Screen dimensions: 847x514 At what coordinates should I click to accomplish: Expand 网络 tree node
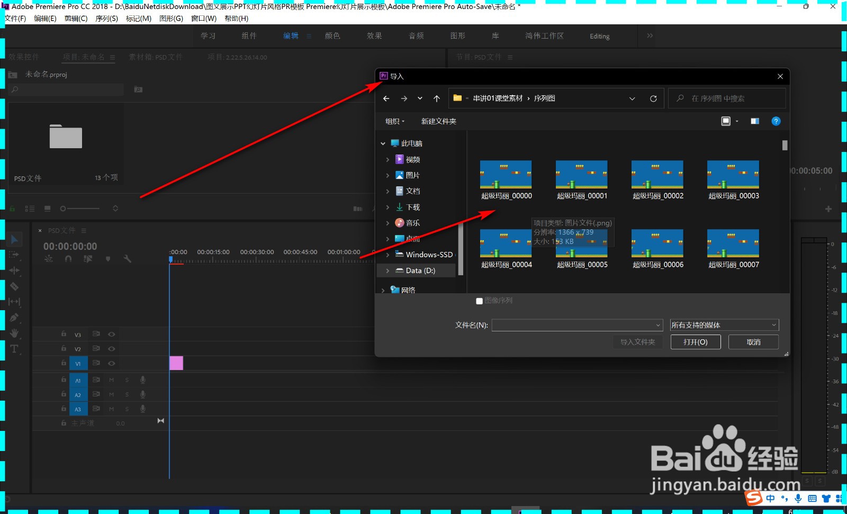tap(383, 290)
